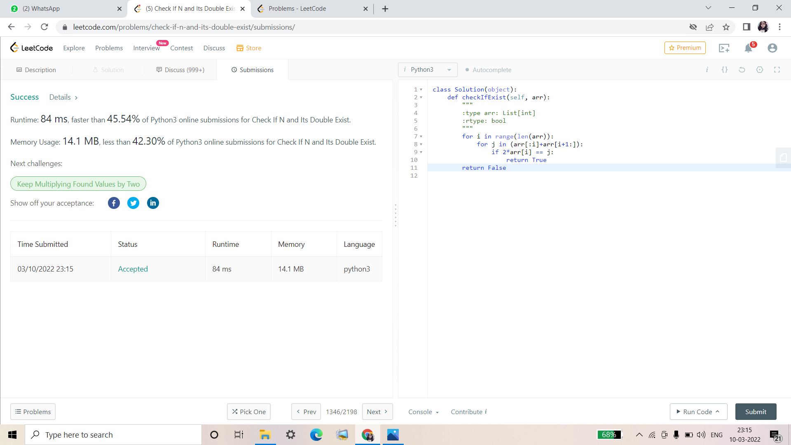The height and width of the screenshot is (445, 791).
Task: Click the LeetCode logo
Action: [x=31, y=48]
